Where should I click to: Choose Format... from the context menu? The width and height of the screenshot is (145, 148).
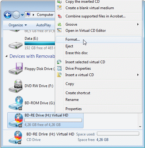point(98,39)
